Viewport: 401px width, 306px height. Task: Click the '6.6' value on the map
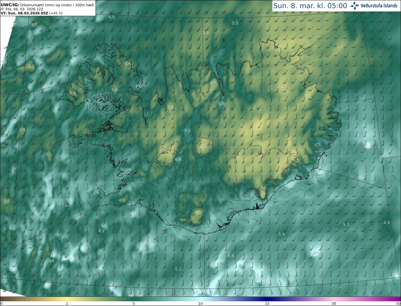178,160
